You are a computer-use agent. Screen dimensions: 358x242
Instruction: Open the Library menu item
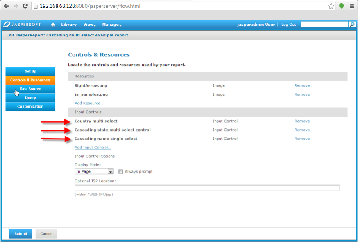click(x=69, y=25)
